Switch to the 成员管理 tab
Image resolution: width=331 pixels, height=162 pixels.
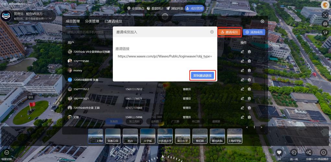[x=73, y=21]
